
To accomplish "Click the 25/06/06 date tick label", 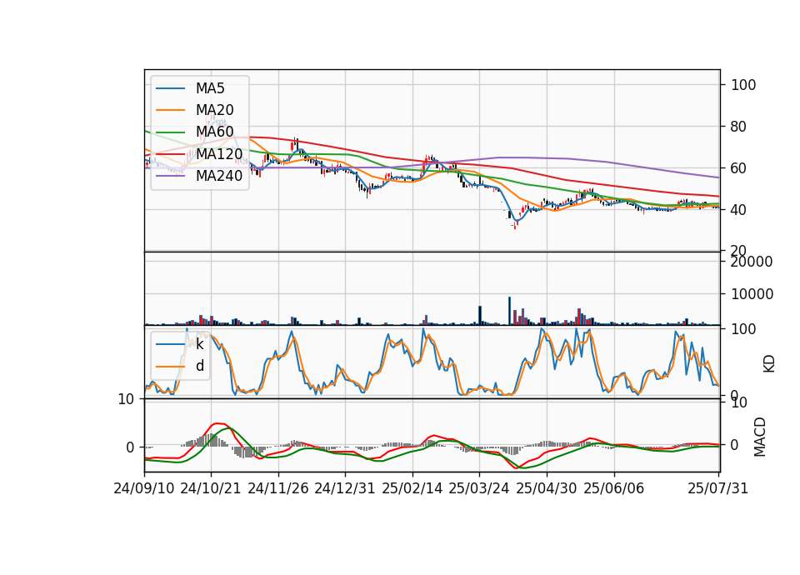I will [614, 488].
